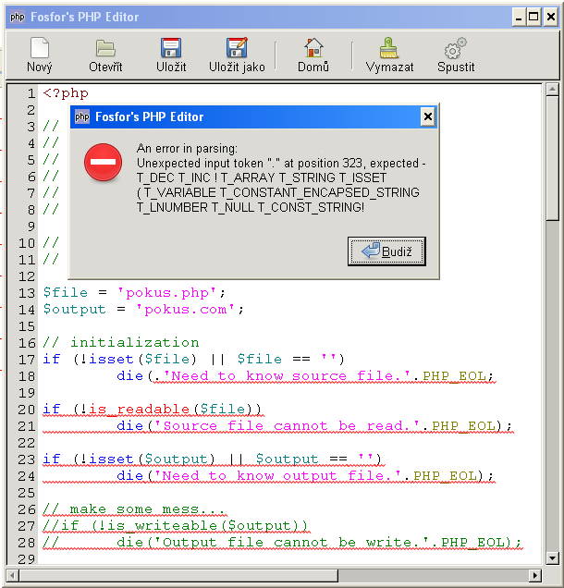Click the vertical scrollbar thumb
Image resolution: width=564 pixels, height=588 pixels.
pyautogui.click(x=552, y=158)
